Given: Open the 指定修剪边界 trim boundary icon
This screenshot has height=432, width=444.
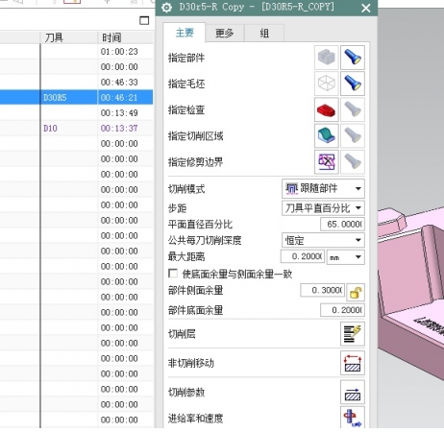Looking at the screenshot, I should tap(327, 161).
